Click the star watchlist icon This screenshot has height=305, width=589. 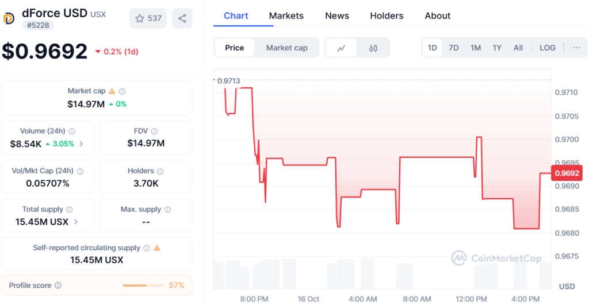(x=140, y=18)
